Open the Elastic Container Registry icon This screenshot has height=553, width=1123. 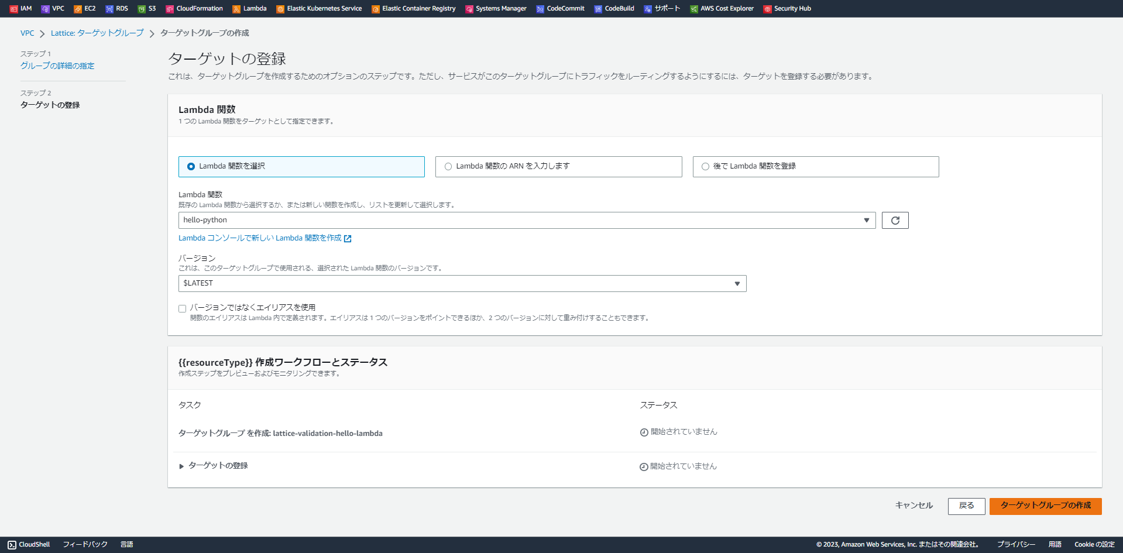click(376, 9)
